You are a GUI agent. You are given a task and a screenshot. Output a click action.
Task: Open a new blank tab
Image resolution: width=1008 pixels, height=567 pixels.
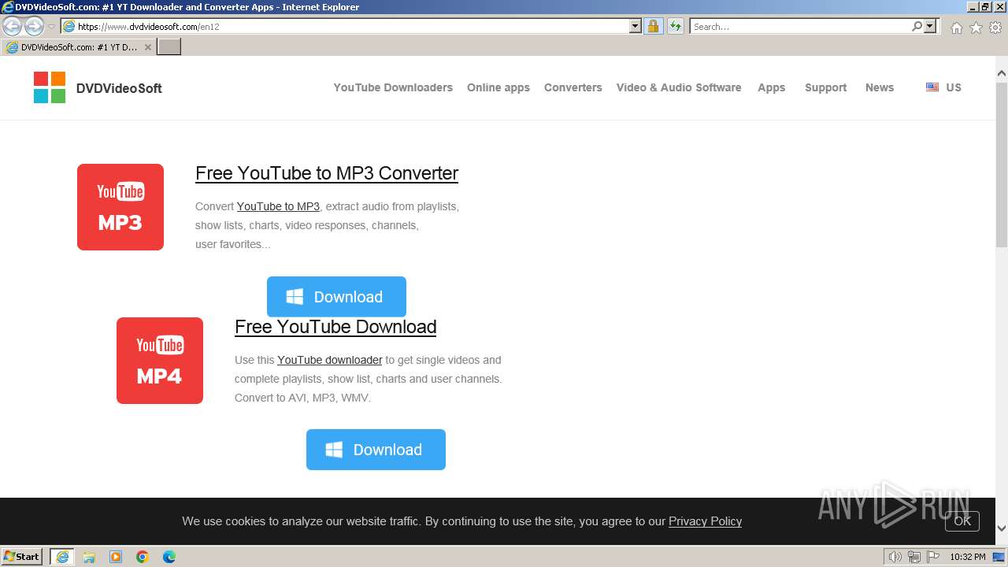coord(169,46)
